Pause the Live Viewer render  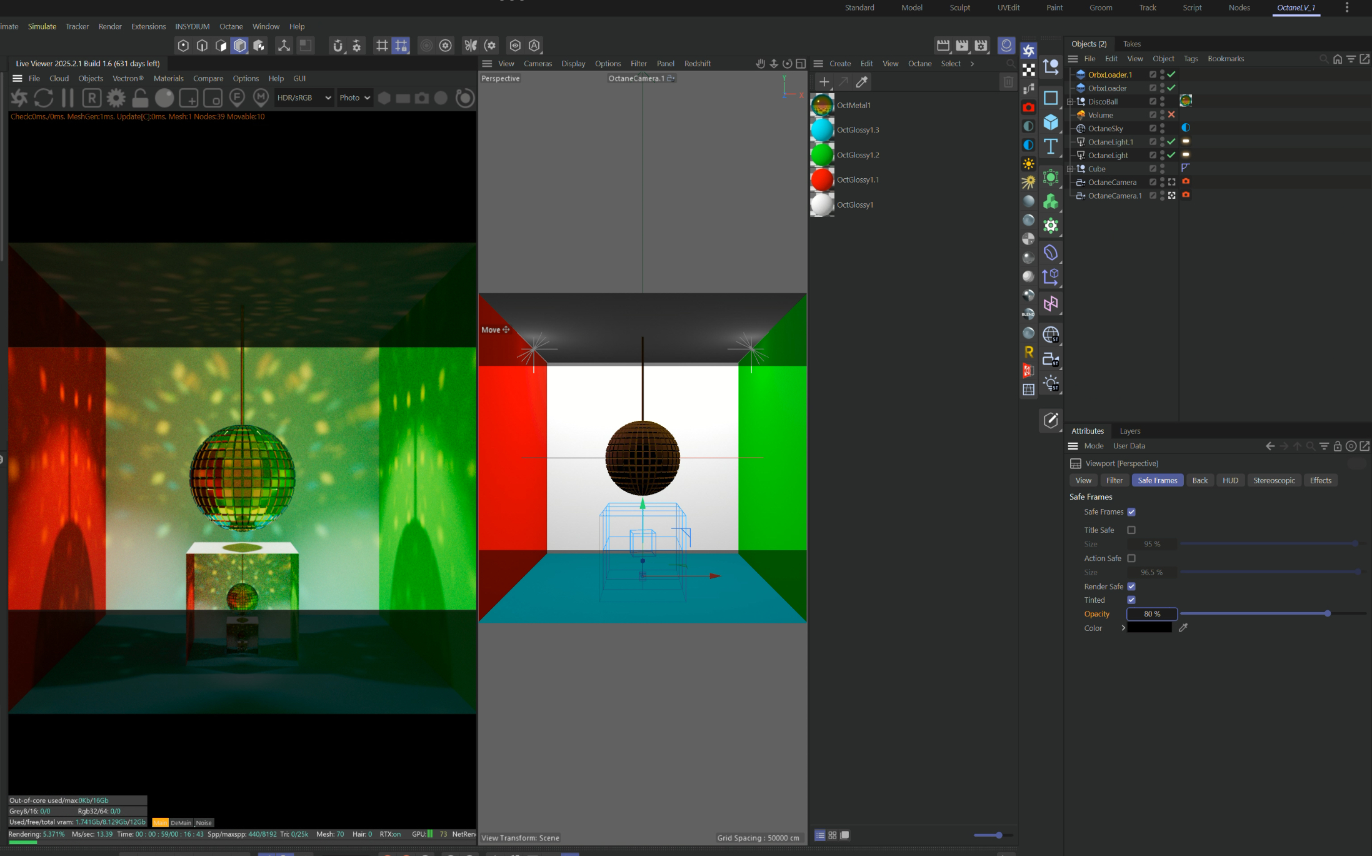[68, 98]
